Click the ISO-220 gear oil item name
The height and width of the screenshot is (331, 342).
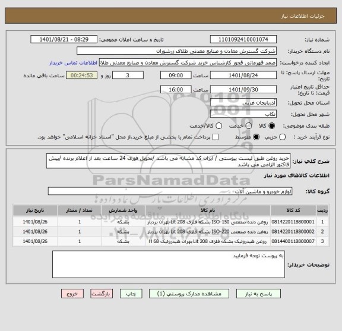[208, 232]
